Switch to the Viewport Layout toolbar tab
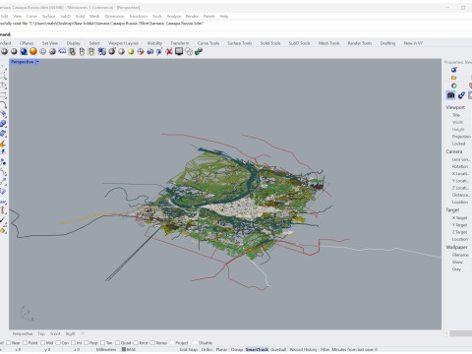472x354 pixels. pyautogui.click(x=123, y=43)
